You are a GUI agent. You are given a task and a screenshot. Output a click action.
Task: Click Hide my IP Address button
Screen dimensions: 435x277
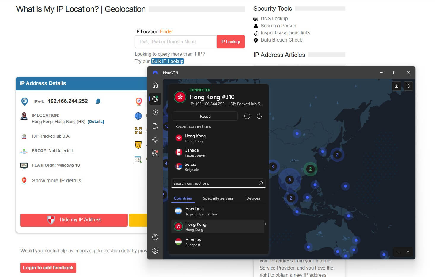74,220
